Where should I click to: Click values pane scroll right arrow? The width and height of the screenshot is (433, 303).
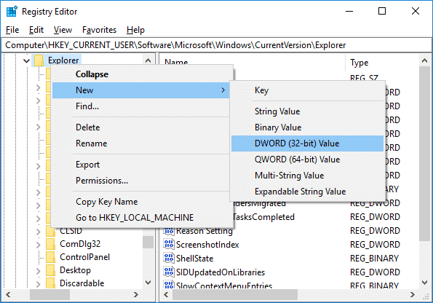(413, 295)
